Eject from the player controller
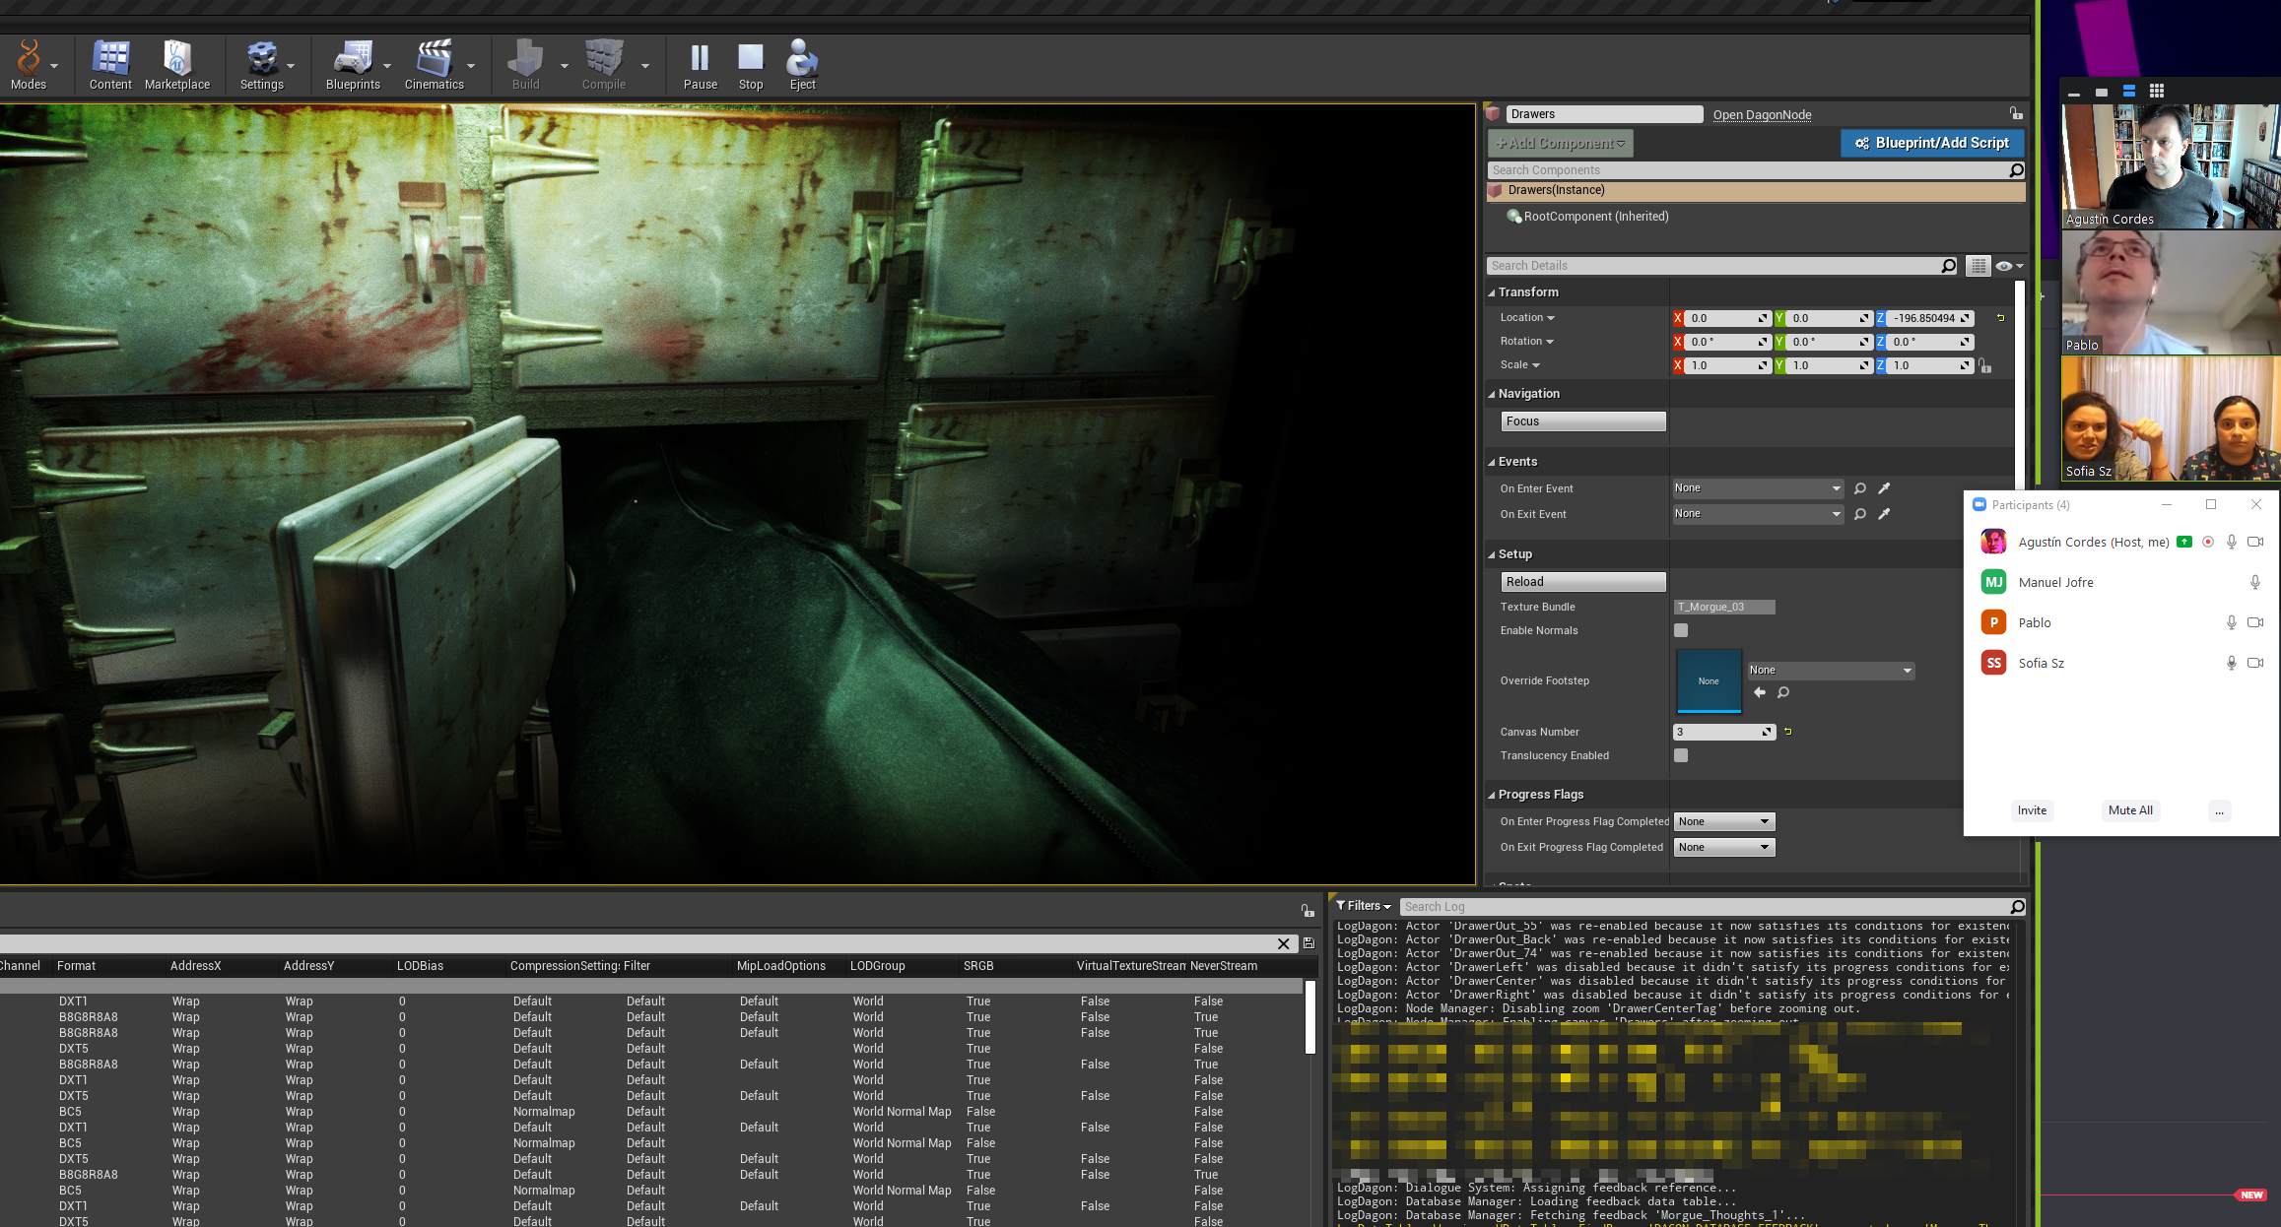The height and width of the screenshot is (1227, 2281). click(802, 65)
